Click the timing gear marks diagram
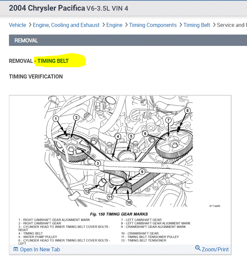Viewport: 247px width, 260px height. (x=119, y=151)
